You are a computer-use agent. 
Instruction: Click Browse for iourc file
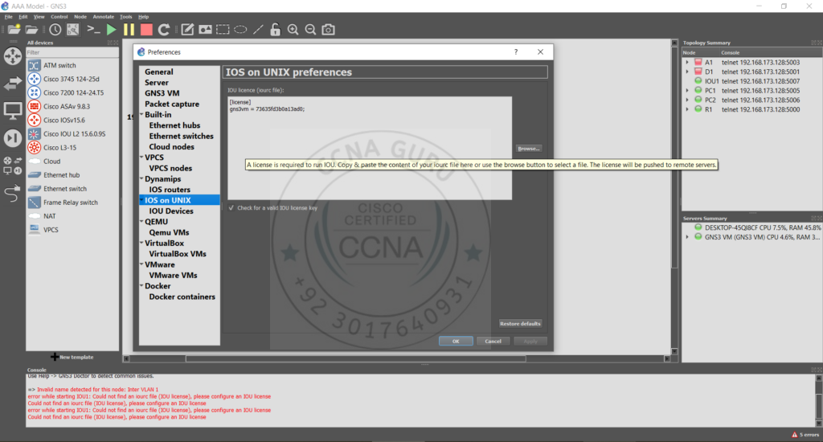coord(529,149)
